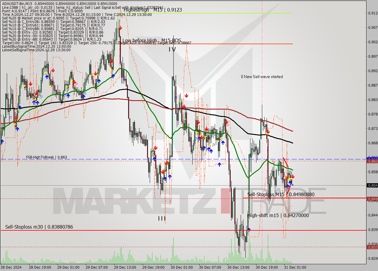Click the '29 Dec 13:00' time label
Screen dimensions: 378x271
pyautogui.click(x=125, y=267)
